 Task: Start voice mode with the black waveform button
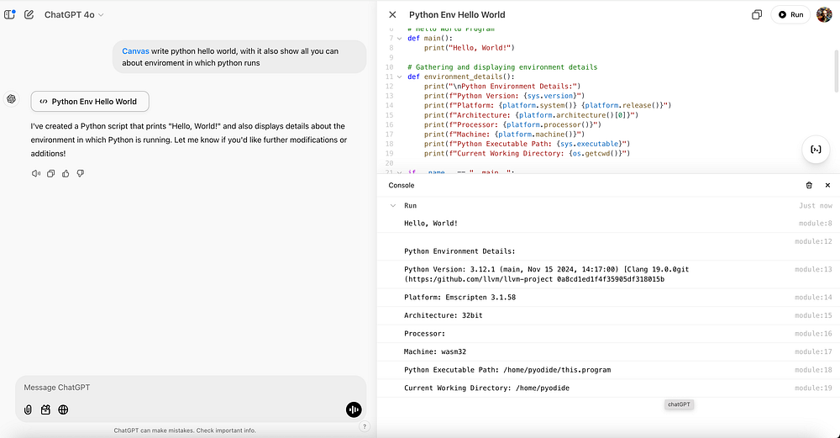[x=354, y=409]
